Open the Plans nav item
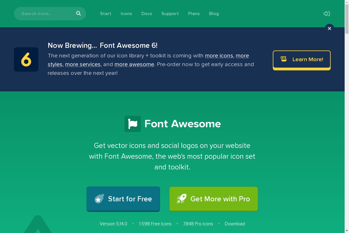 [194, 14]
